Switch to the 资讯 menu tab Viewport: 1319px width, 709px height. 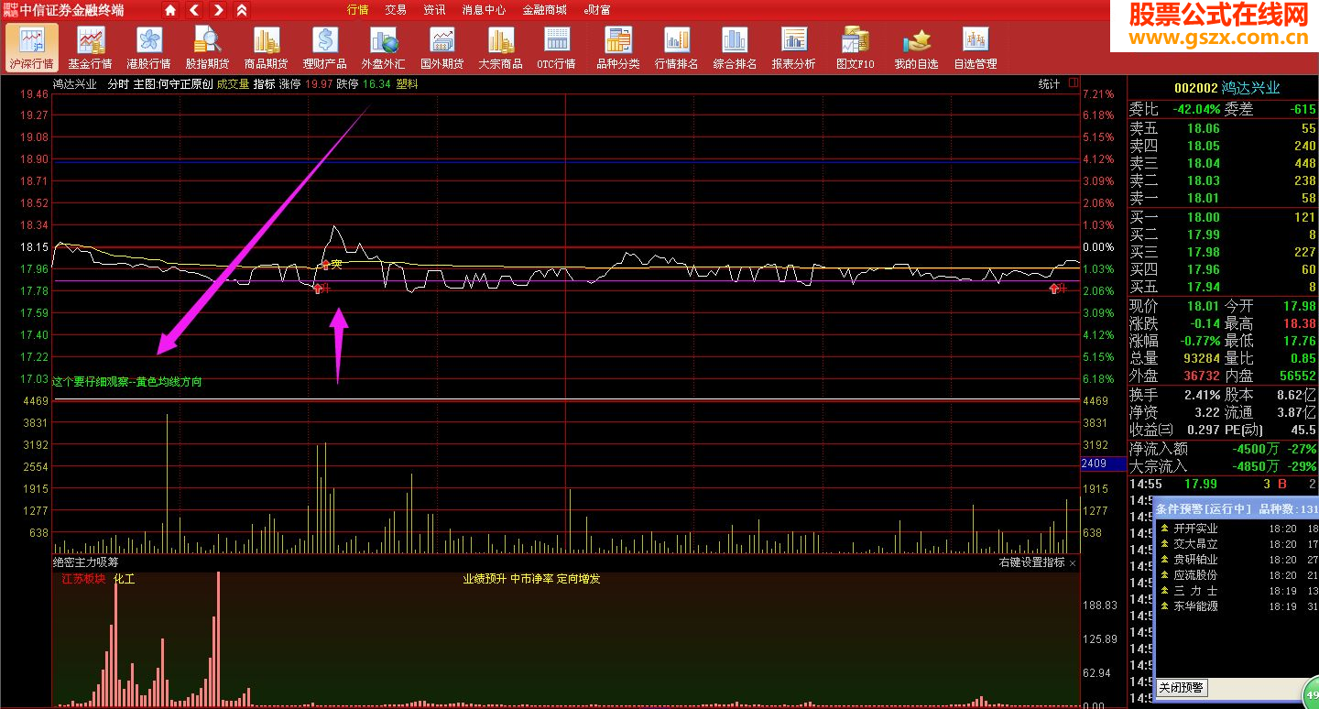click(x=435, y=10)
